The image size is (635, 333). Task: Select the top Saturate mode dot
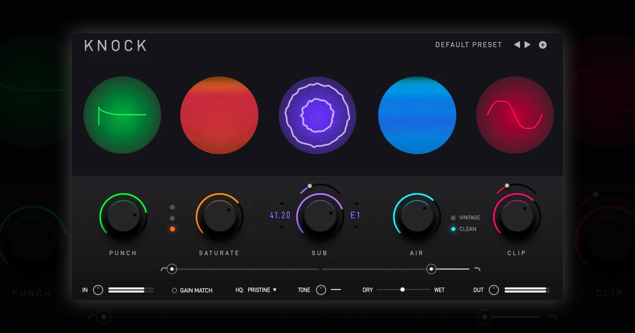172,207
